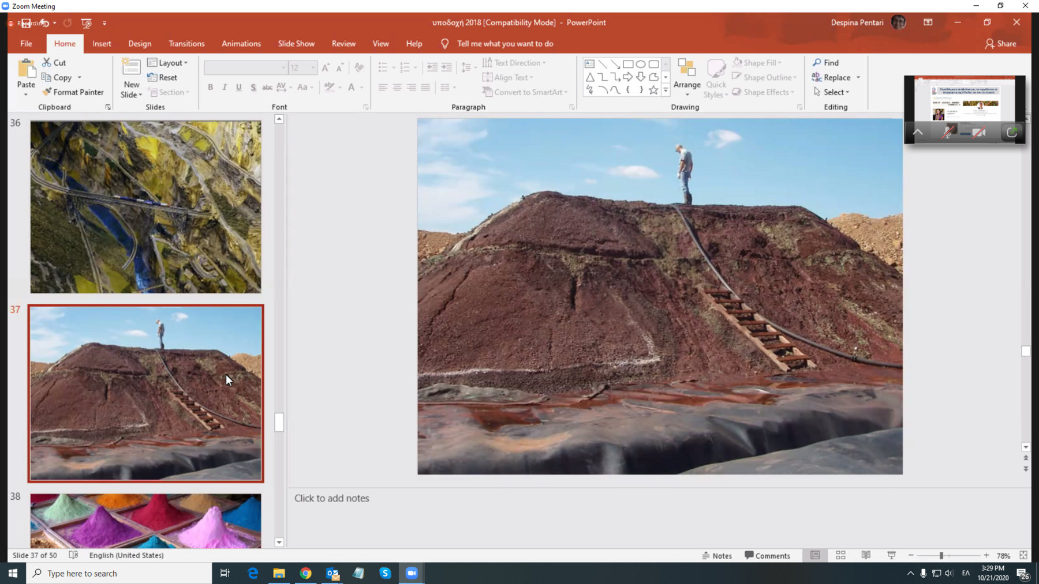Open the Arrange tool

click(686, 78)
